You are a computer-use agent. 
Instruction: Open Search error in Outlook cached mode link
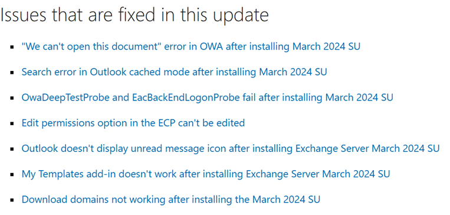[174, 72]
